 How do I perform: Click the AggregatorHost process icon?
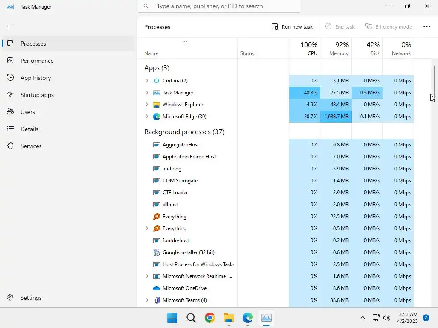coord(157,145)
